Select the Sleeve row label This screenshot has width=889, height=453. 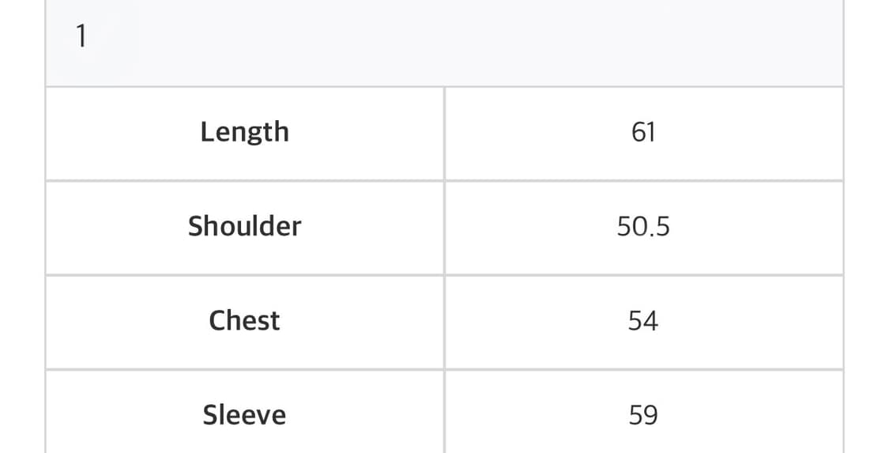245,415
